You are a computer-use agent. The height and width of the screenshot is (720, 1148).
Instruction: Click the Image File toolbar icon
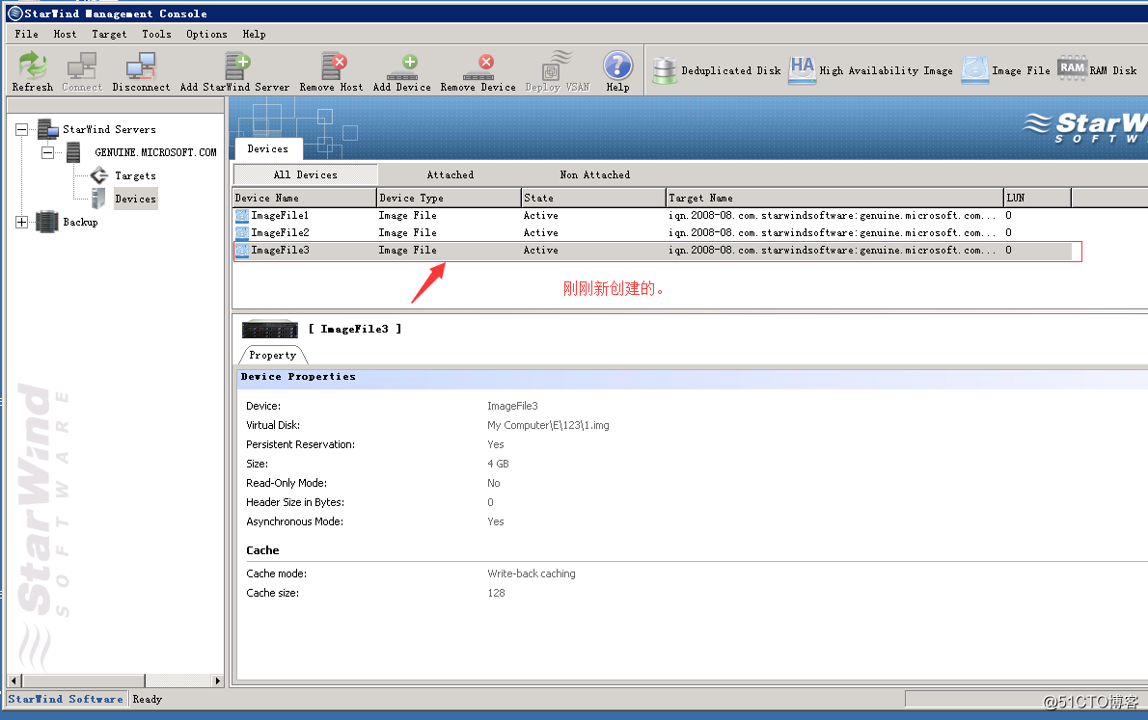(x=975, y=70)
